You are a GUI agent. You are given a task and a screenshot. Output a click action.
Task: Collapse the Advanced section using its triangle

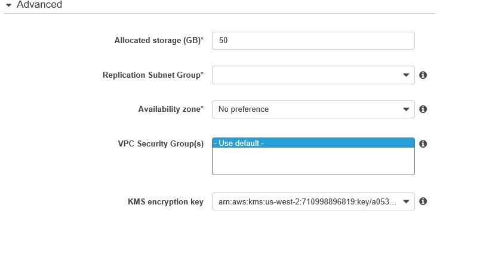8,5
